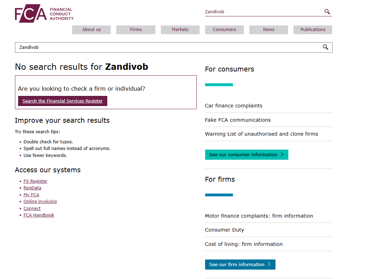Open the Consumer Duty link
This screenshot has width=374, height=279.
pyautogui.click(x=225, y=230)
